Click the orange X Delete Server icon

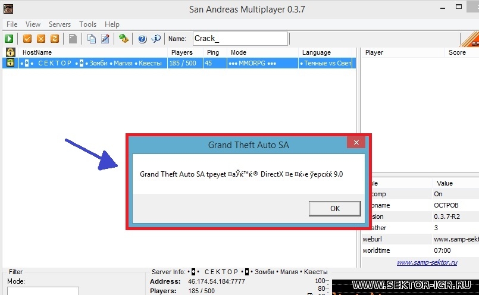41,39
